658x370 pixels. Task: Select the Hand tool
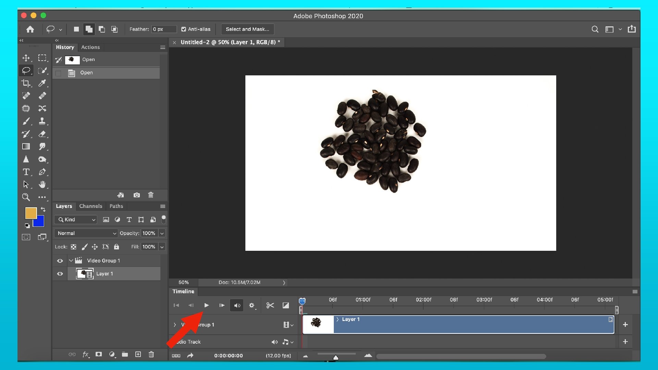pyautogui.click(x=42, y=185)
